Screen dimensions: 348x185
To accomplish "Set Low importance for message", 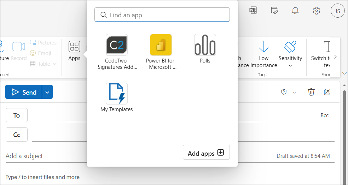I will click(x=264, y=54).
